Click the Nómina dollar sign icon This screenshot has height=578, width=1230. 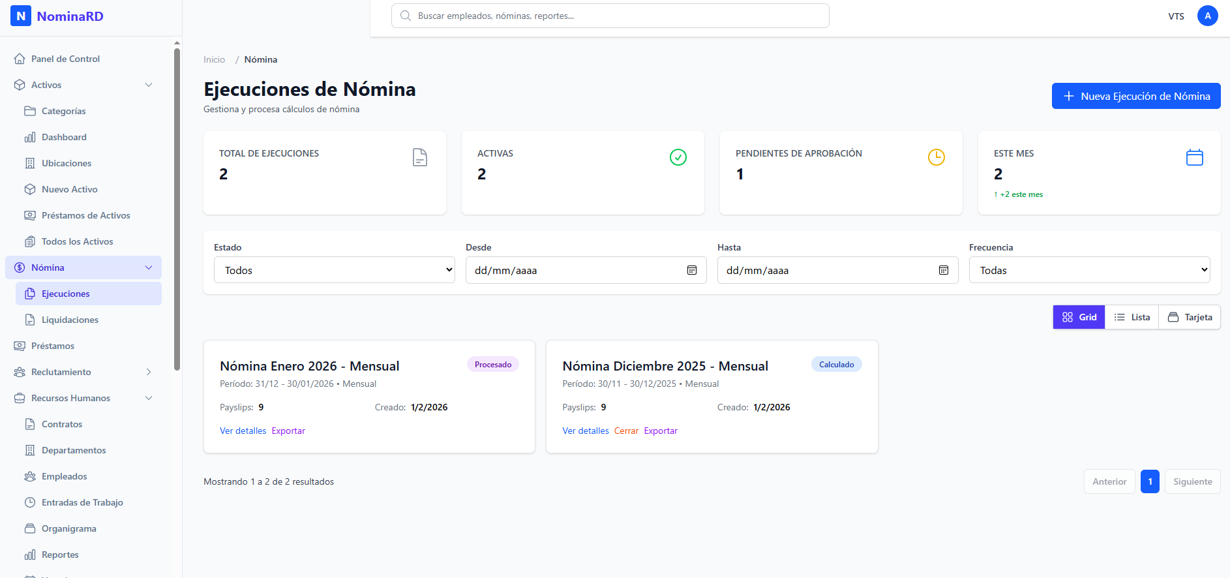(x=20, y=267)
